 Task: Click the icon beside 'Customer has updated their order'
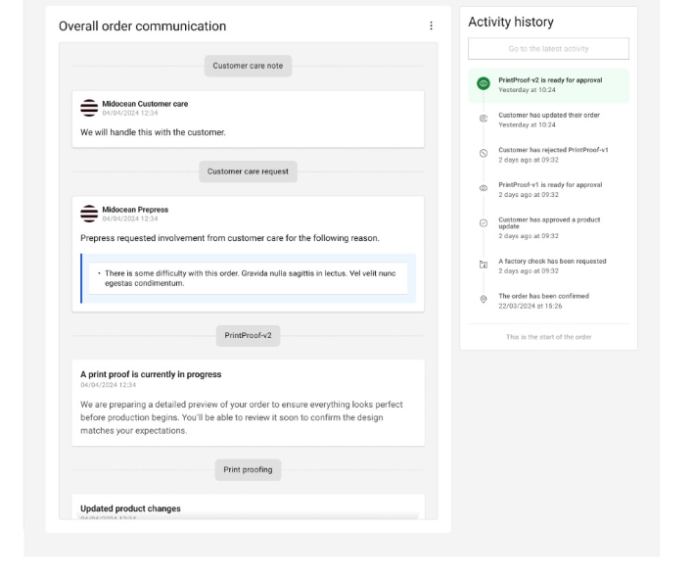[484, 119]
